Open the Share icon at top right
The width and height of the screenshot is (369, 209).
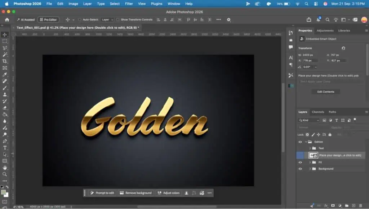point(309,20)
